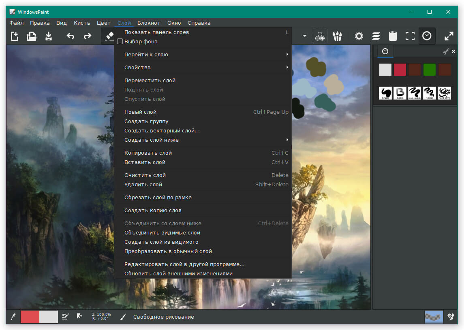The height and width of the screenshot is (330, 464).
Task: Select the 'basic' brush thumbnail
Action: click(x=400, y=93)
